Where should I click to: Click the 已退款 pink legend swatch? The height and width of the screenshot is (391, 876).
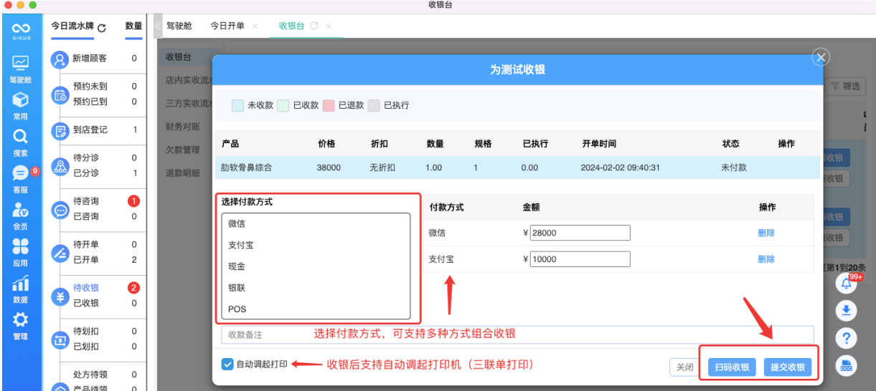tap(329, 105)
